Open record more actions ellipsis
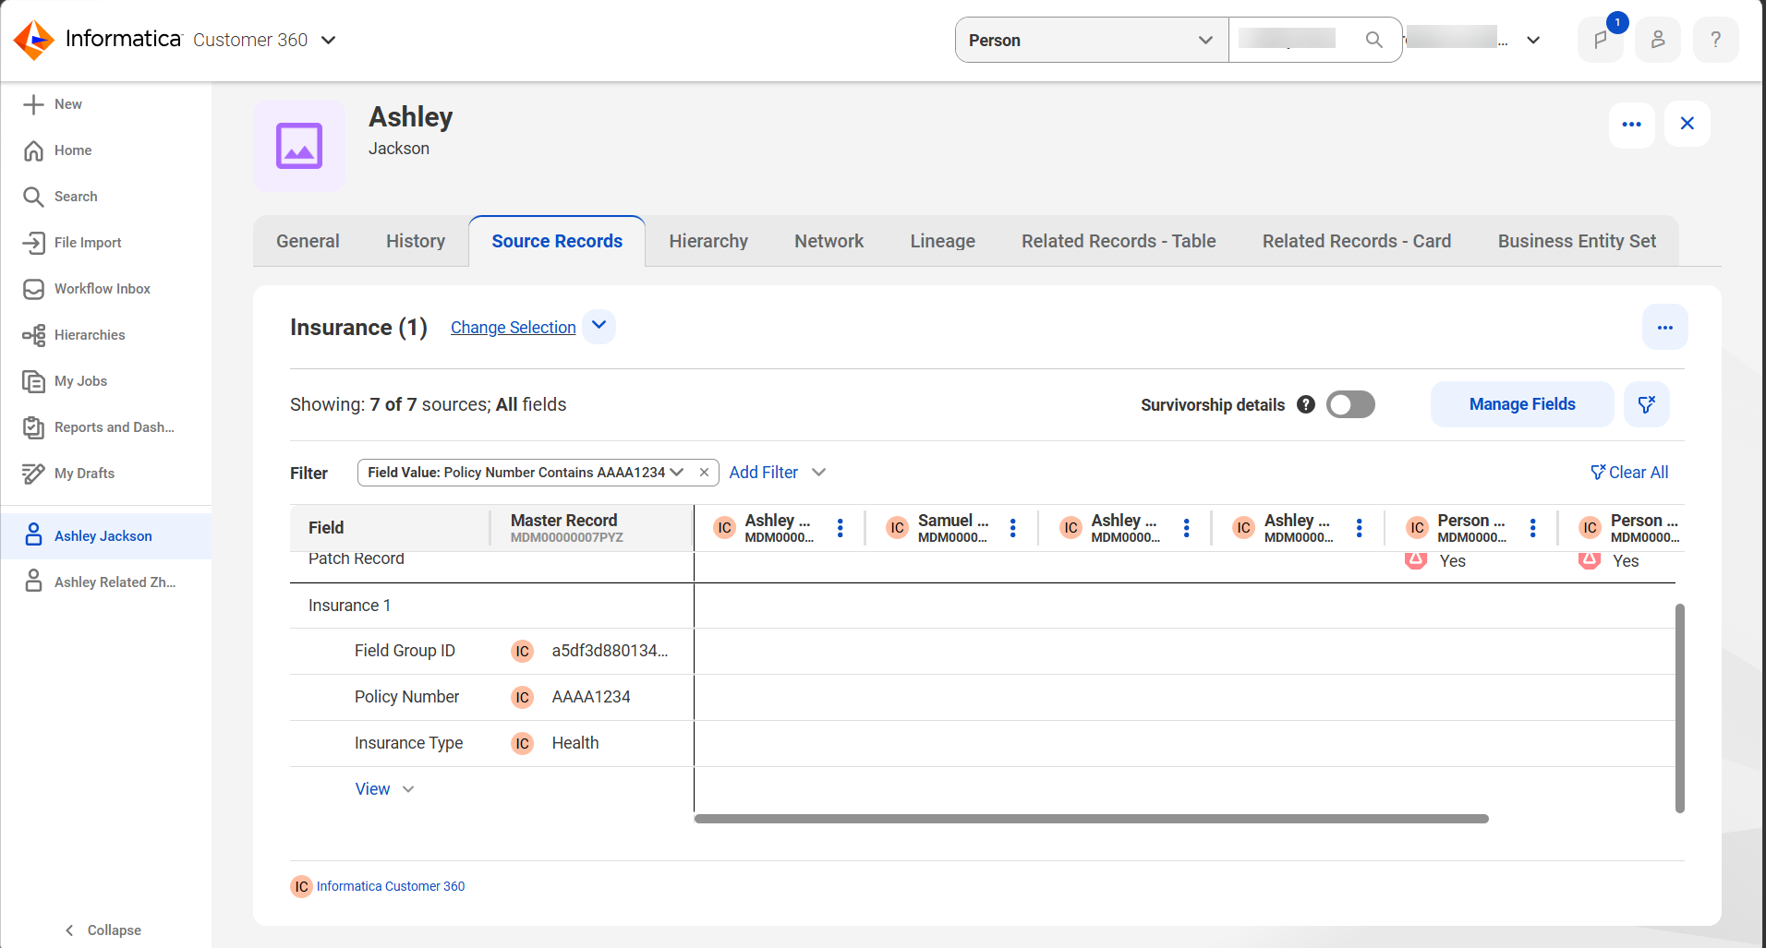Image resolution: width=1766 pixels, height=948 pixels. coord(1632,124)
